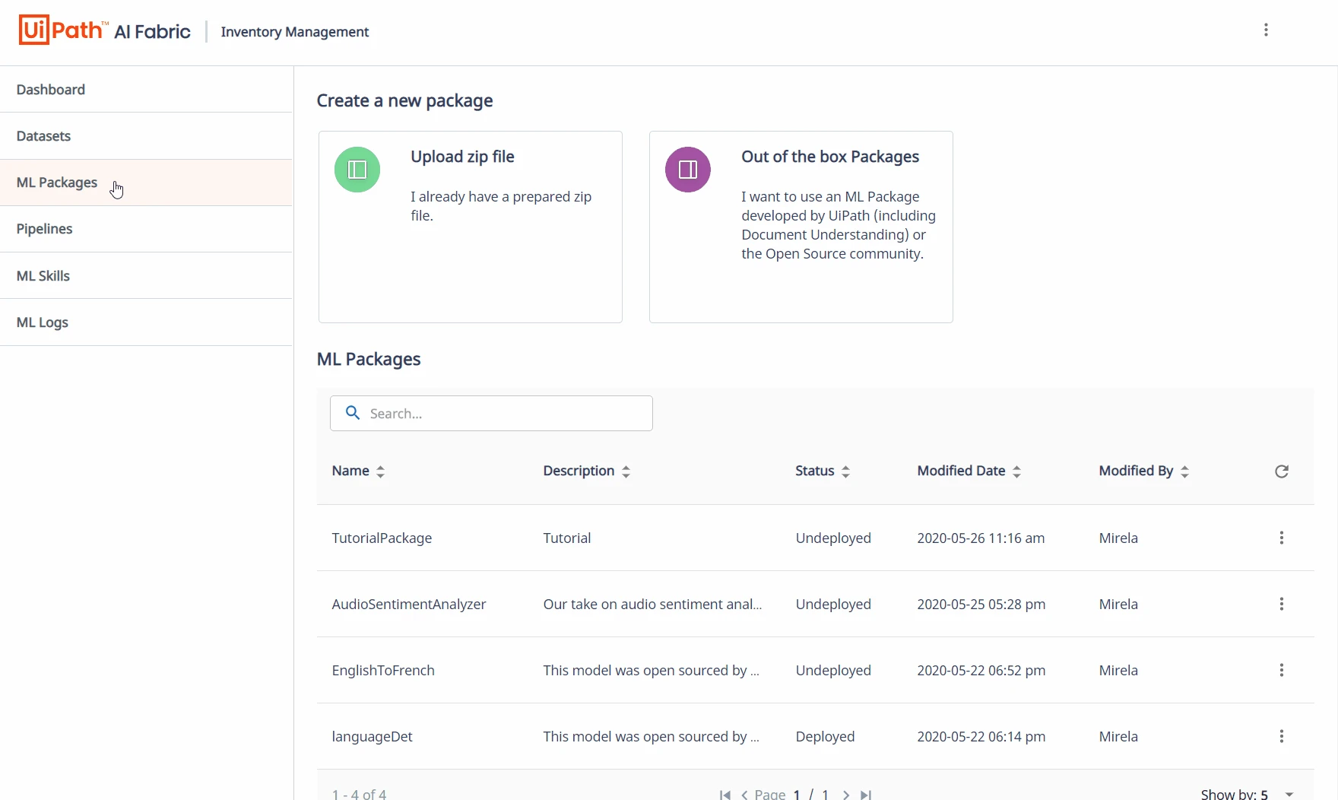Click the purple Out of the box Packages icon
Viewport: 1338px width, 800px height.
pos(688,170)
